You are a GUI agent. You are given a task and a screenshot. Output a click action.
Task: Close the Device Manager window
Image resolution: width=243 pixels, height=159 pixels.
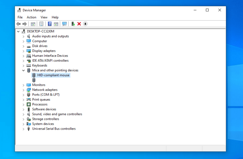tap(220, 10)
